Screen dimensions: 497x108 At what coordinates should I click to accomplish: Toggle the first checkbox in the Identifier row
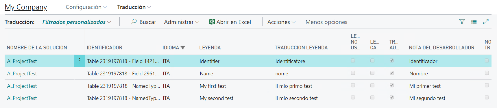click(x=353, y=61)
